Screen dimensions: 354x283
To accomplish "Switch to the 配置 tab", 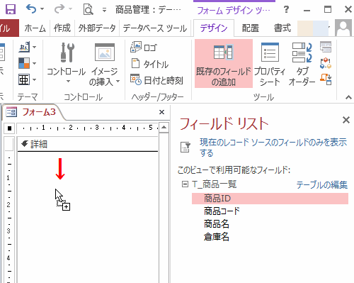I will coord(251,28).
